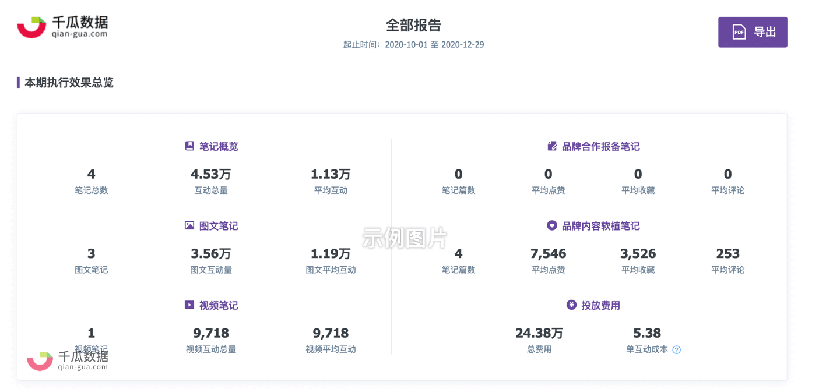
Task: Click the 品牌合作报备笔记 heading
Action: pyautogui.click(x=600, y=146)
